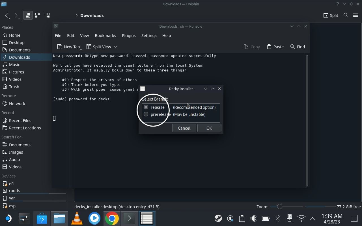This screenshot has height=226, width=362.
Task: Open the Konsole Plugins menu
Action: coord(129,36)
